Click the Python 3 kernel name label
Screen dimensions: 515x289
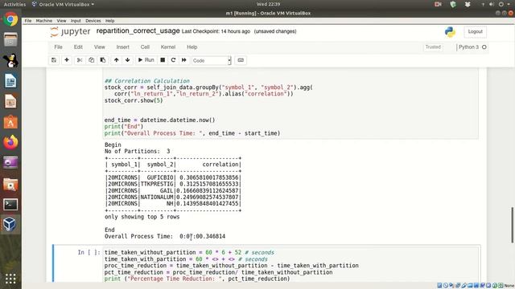(x=468, y=47)
